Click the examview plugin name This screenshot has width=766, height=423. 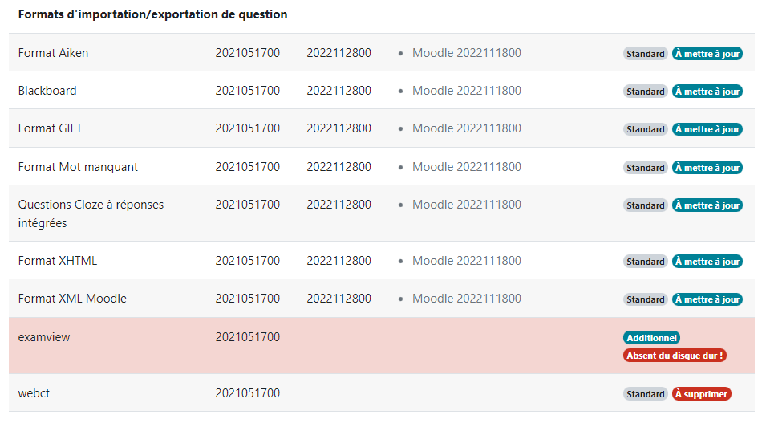44,337
